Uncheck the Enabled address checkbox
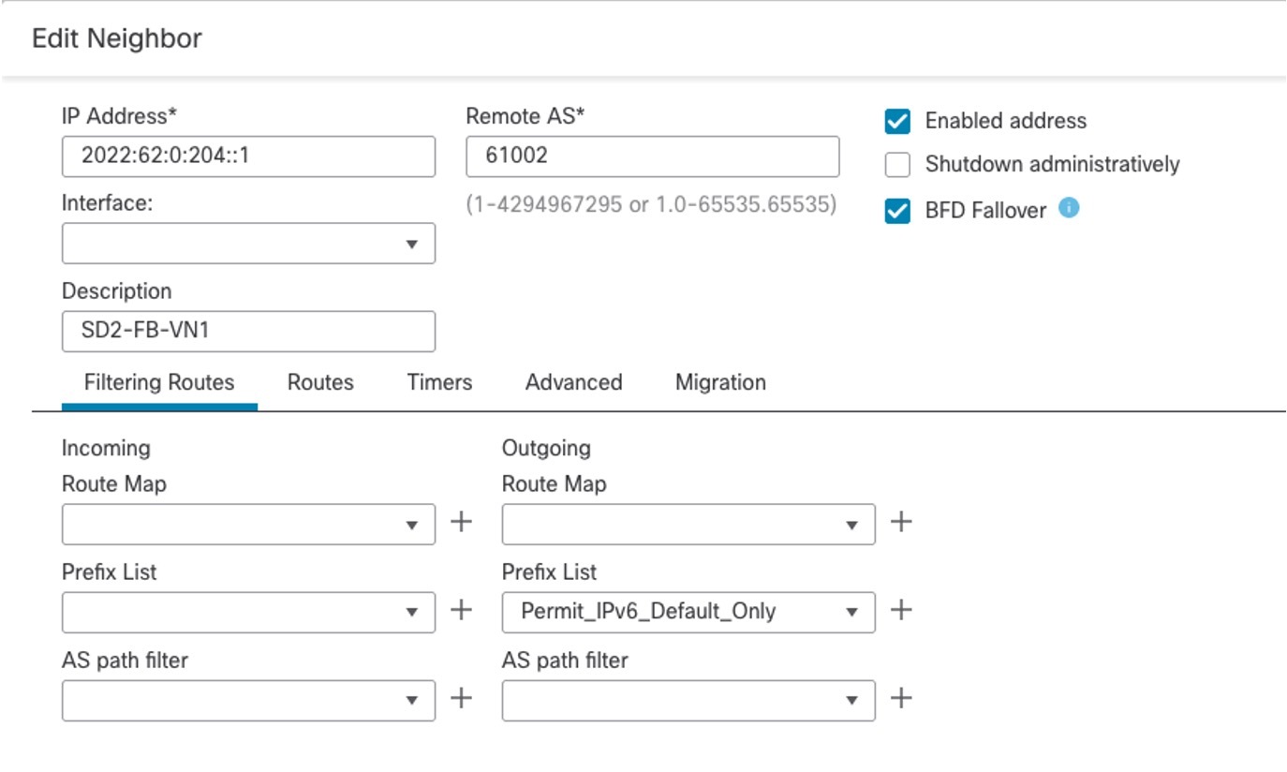Viewport: 1287px width, 772px height. [898, 120]
